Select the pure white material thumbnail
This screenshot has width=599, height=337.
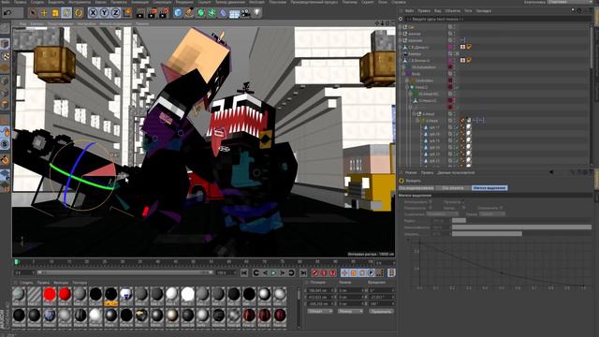pos(187,294)
